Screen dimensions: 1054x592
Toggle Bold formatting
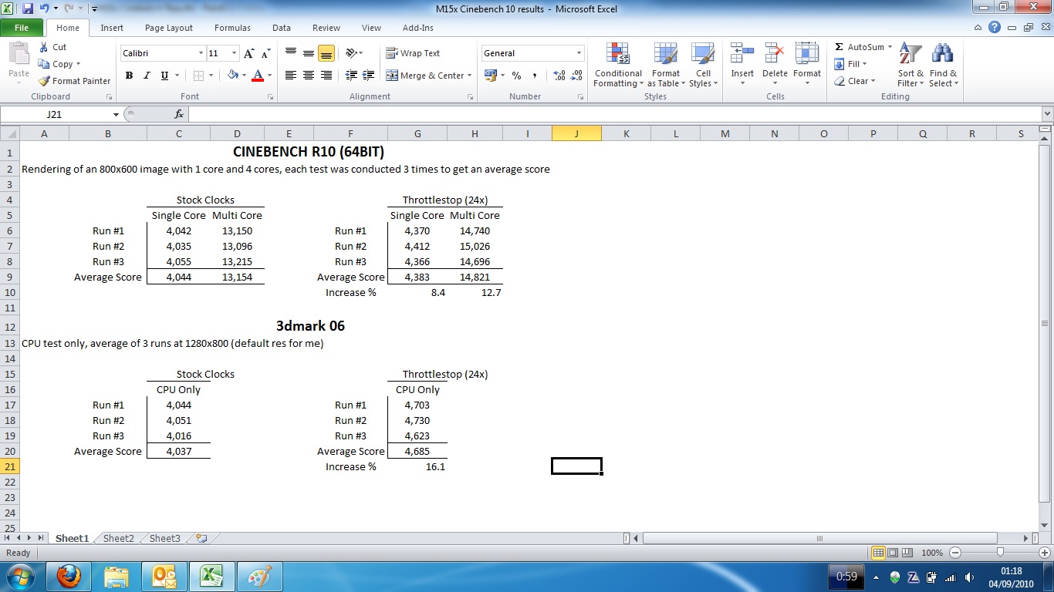pos(129,76)
